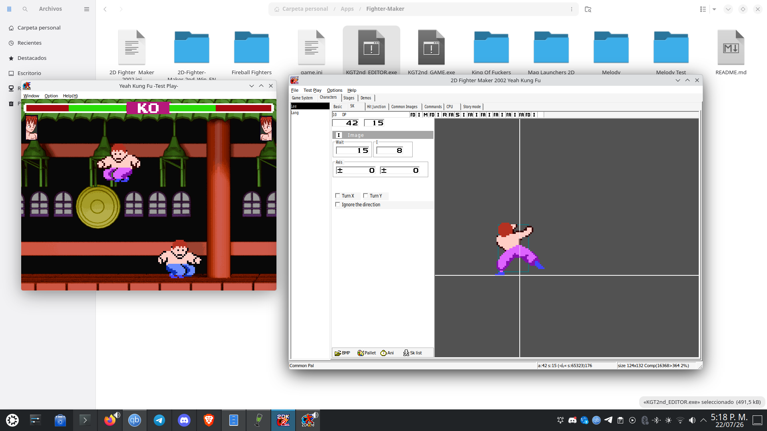This screenshot has height=431, width=767.
Task: Select the S block in the skill strip
Action: point(457,115)
